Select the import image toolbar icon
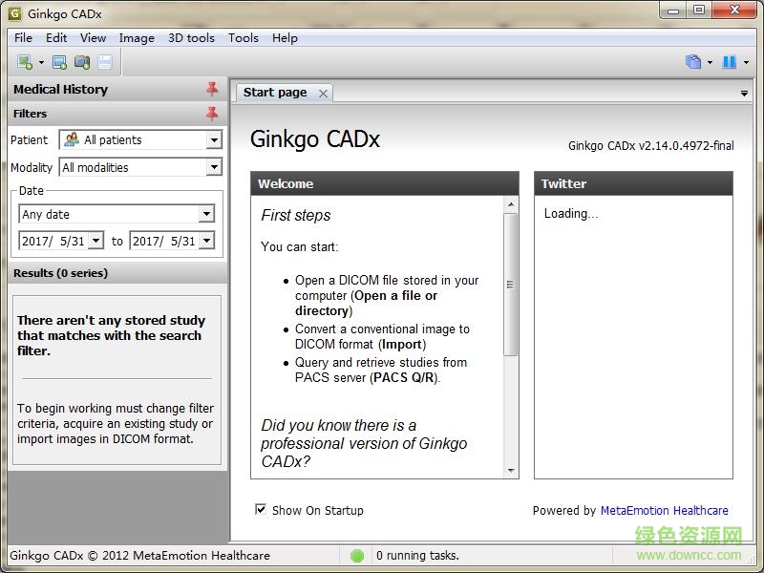This screenshot has width=764, height=573. 83,61
